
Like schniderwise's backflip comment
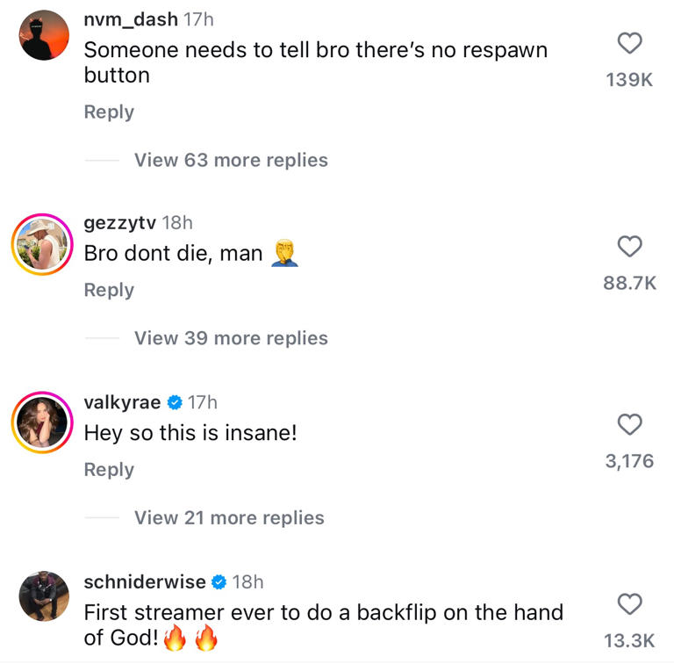[x=630, y=604]
